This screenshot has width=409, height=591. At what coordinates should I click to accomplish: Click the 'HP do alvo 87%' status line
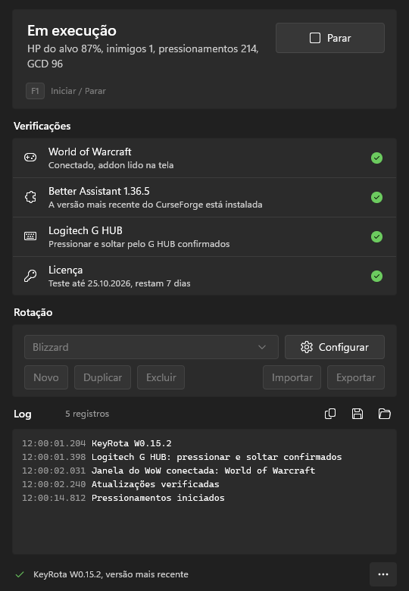(x=142, y=56)
